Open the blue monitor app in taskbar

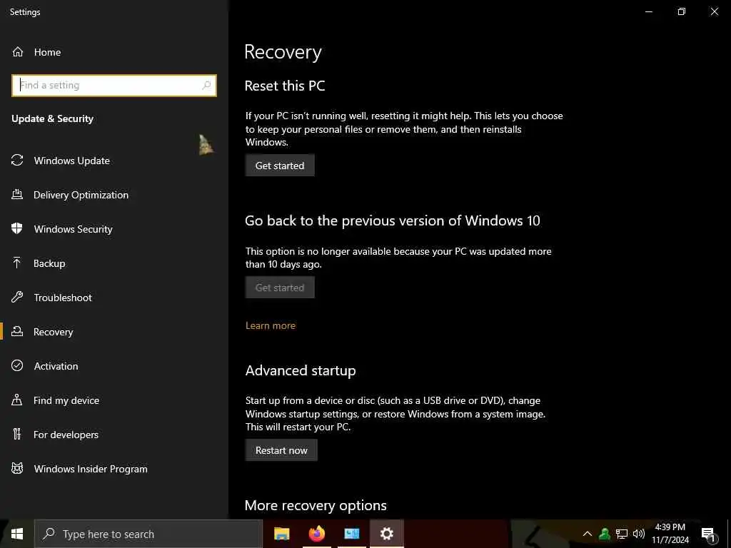(x=351, y=534)
